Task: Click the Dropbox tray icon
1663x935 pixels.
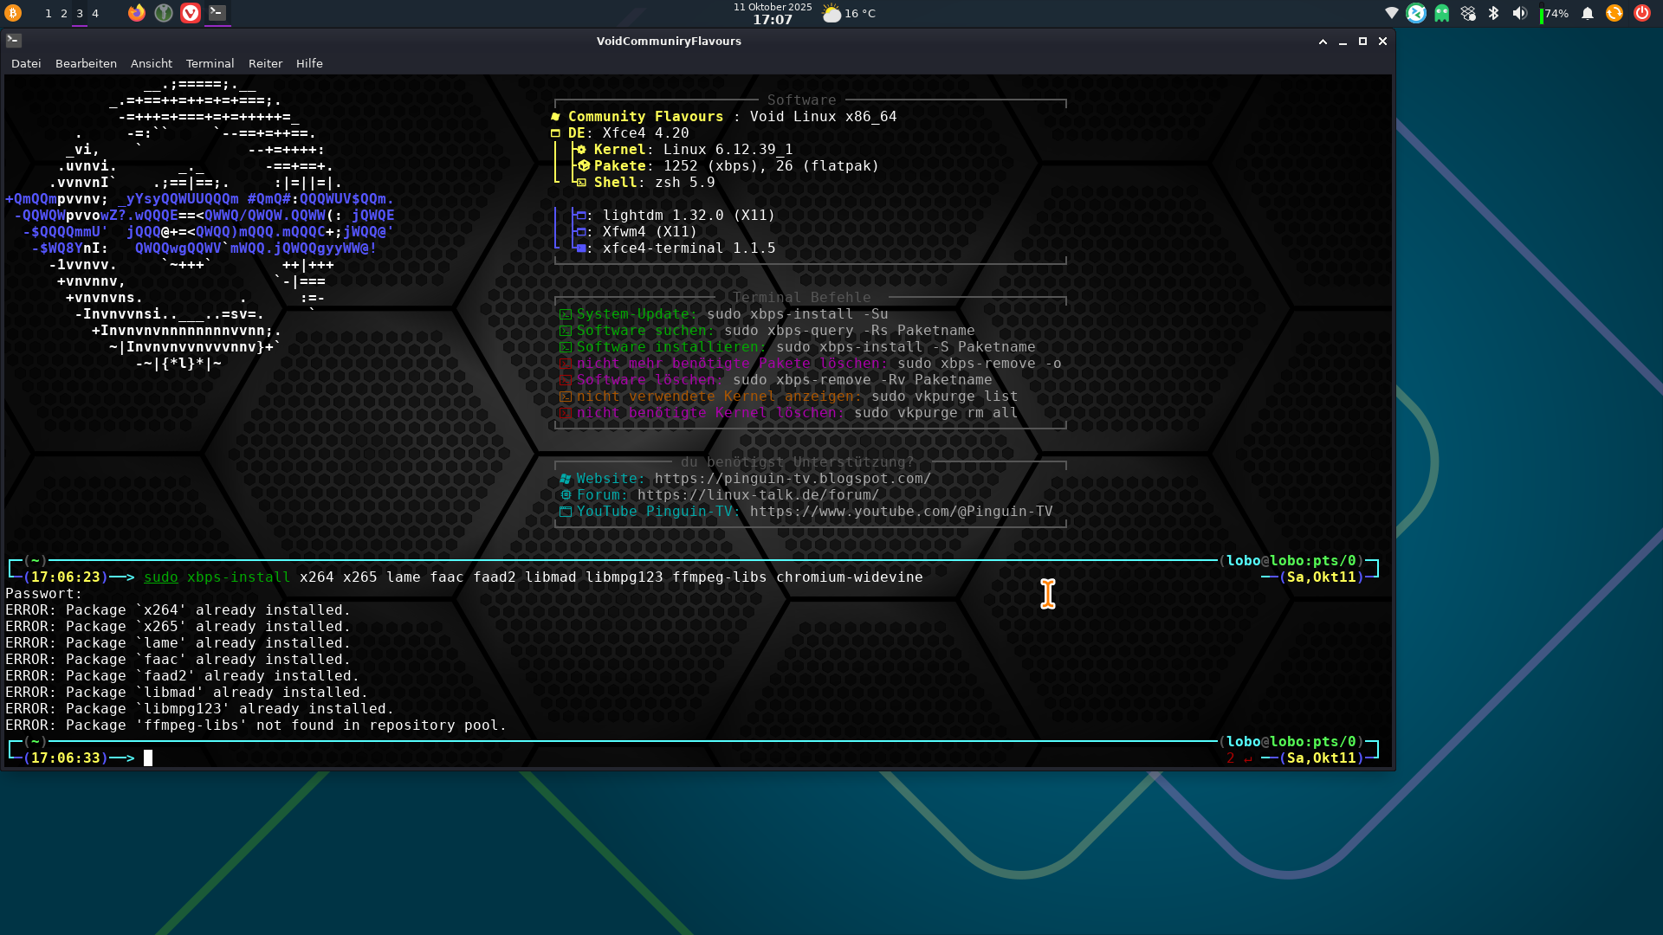Action: pos(1468,13)
